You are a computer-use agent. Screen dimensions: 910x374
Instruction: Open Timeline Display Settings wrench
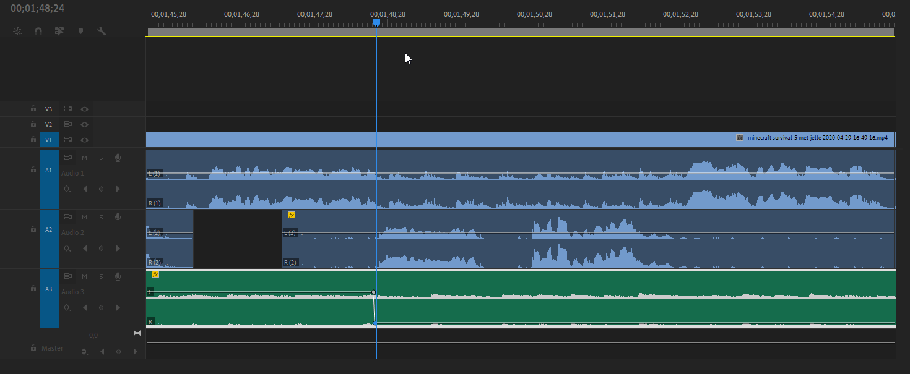[102, 31]
